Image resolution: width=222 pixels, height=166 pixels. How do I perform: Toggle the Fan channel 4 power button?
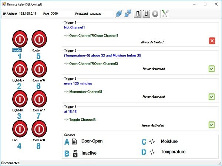coord(20,129)
